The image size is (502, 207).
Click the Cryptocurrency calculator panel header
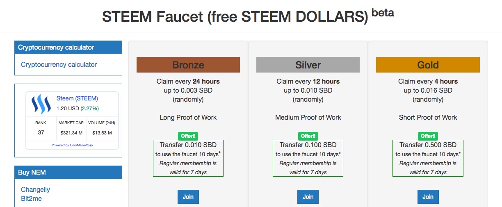pyautogui.click(x=68, y=48)
